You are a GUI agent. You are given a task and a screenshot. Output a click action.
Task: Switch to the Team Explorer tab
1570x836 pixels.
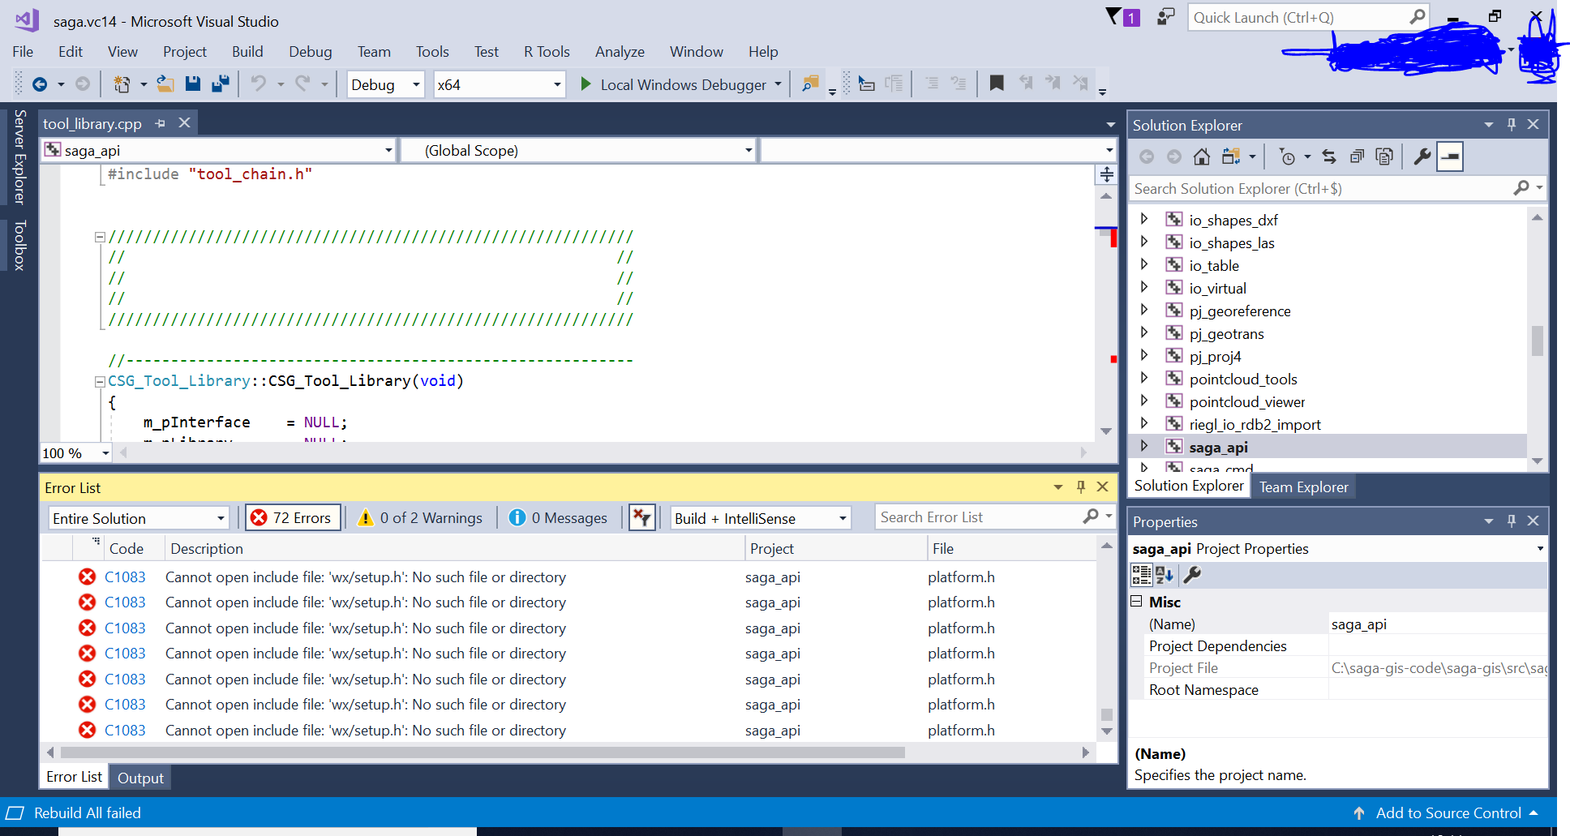point(1303,487)
